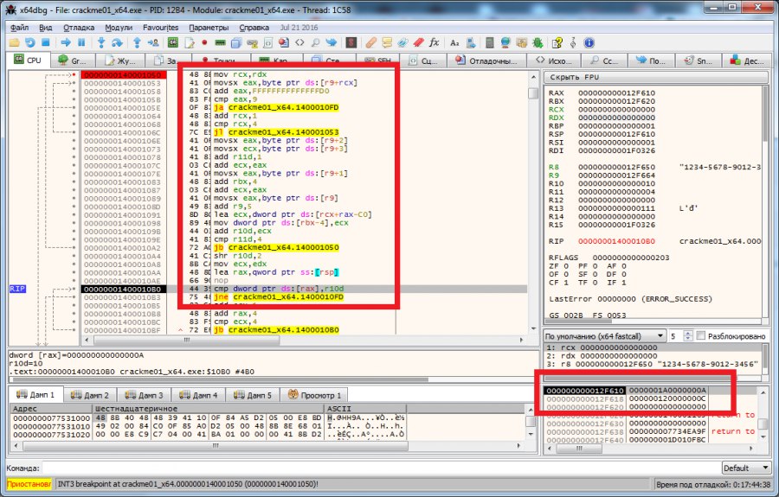
Task: Open the Default command dropdown
Action: pos(746,468)
